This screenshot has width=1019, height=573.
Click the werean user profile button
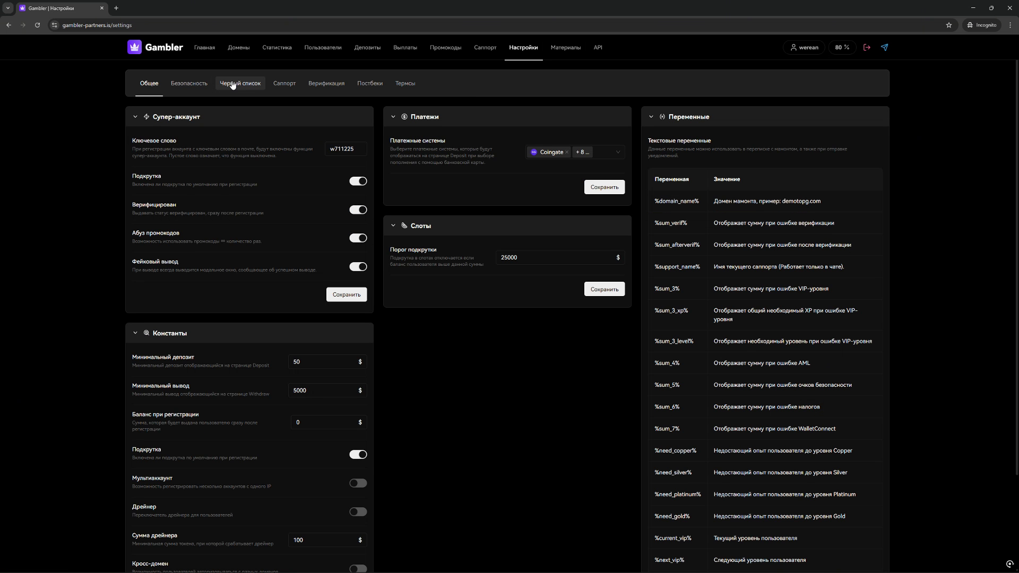tap(804, 47)
